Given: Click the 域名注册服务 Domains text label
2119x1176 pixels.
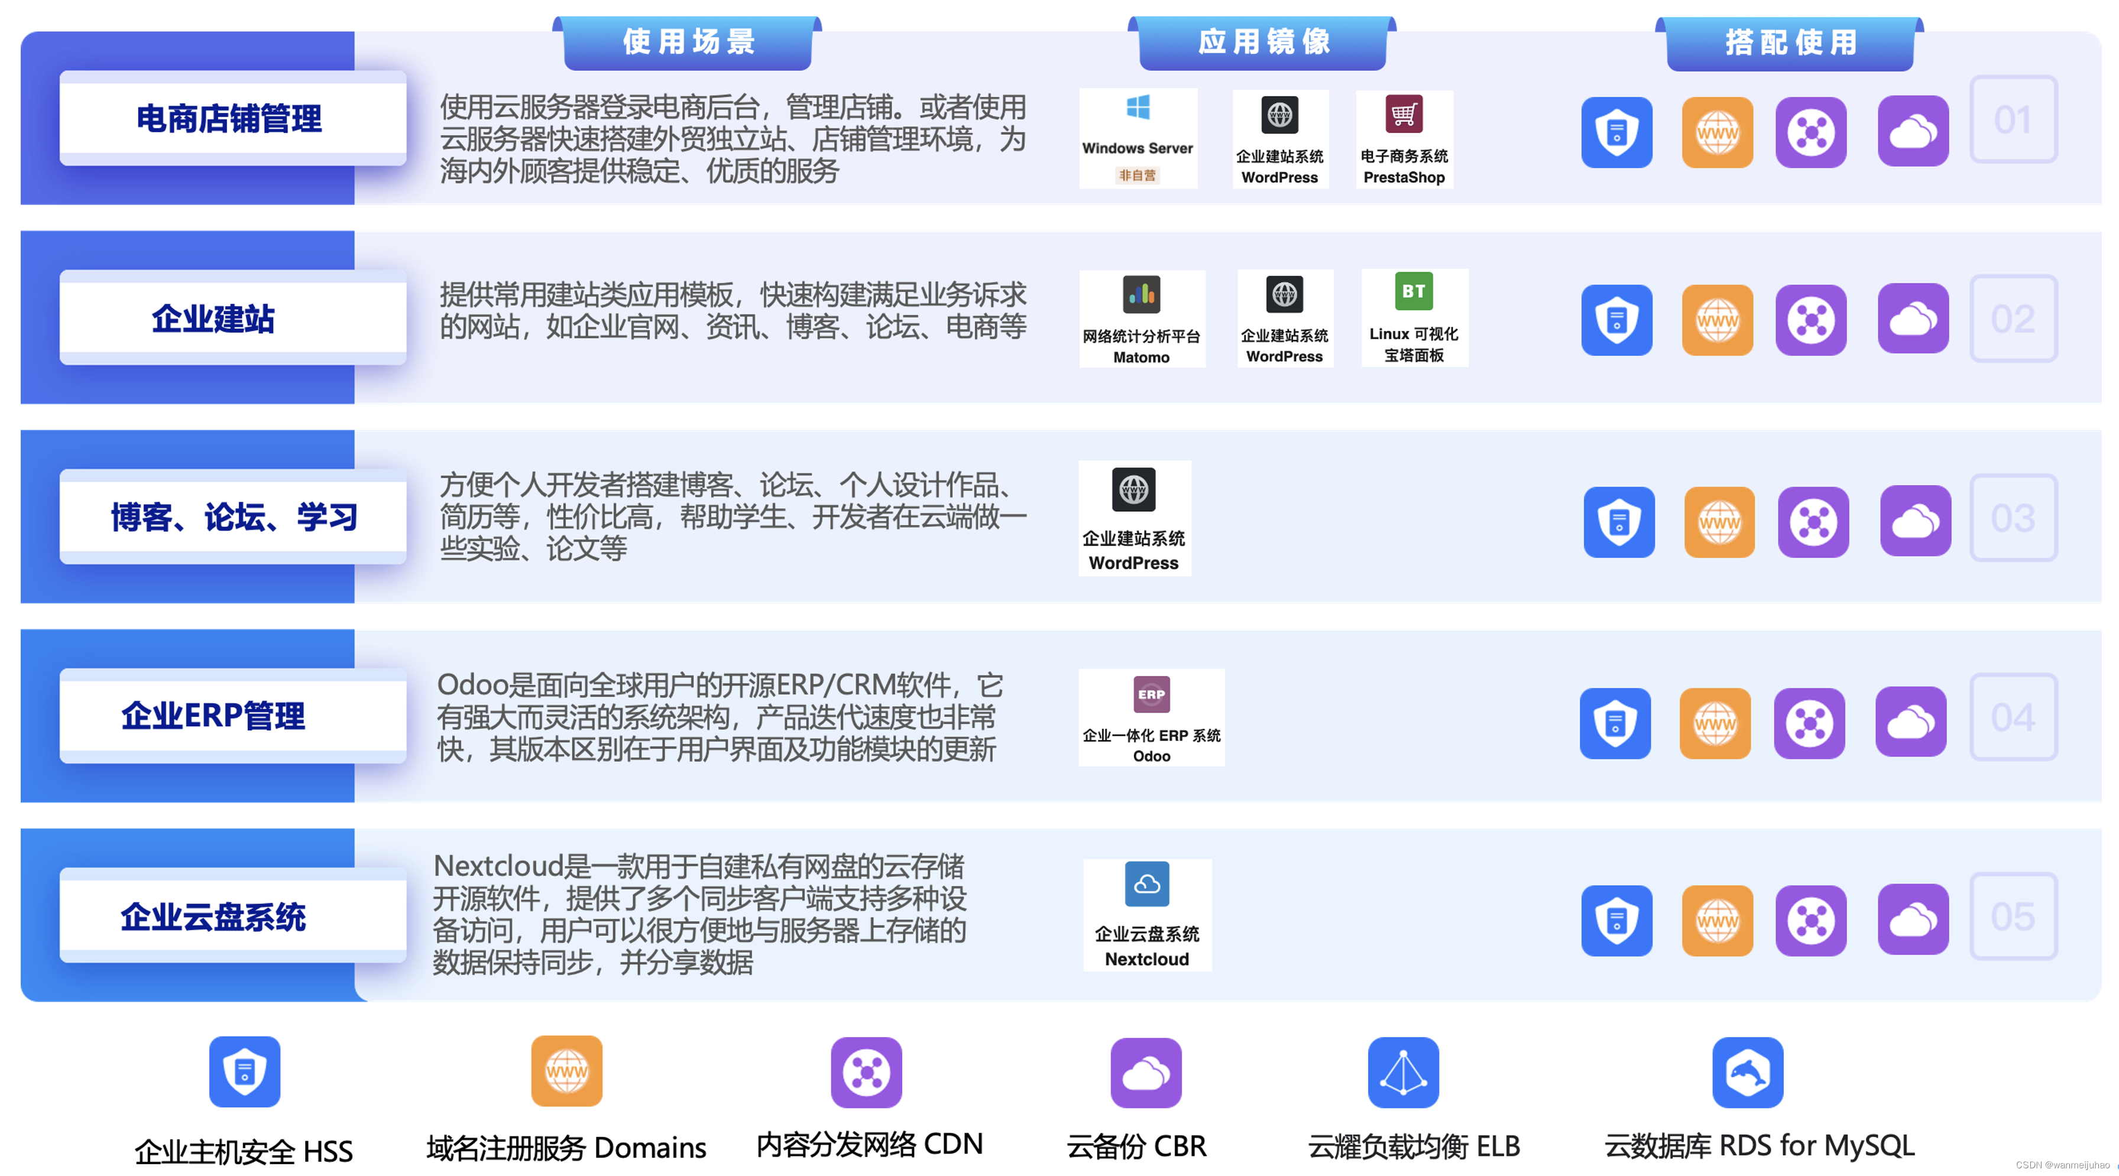Looking at the screenshot, I should (567, 1147).
